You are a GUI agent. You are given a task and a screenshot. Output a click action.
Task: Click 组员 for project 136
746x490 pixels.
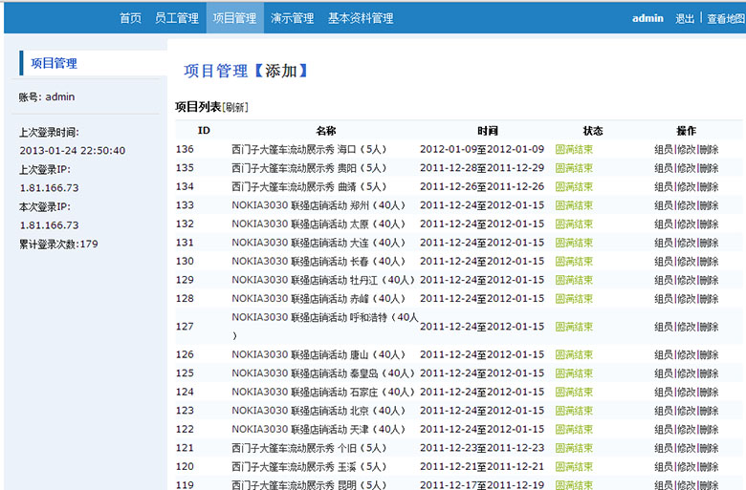[x=664, y=149]
